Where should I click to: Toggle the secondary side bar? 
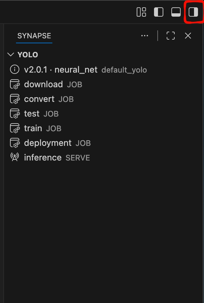(x=193, y=12)
